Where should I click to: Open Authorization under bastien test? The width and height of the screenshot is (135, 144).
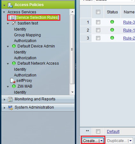pyautogui.click(x=25, y=41)
